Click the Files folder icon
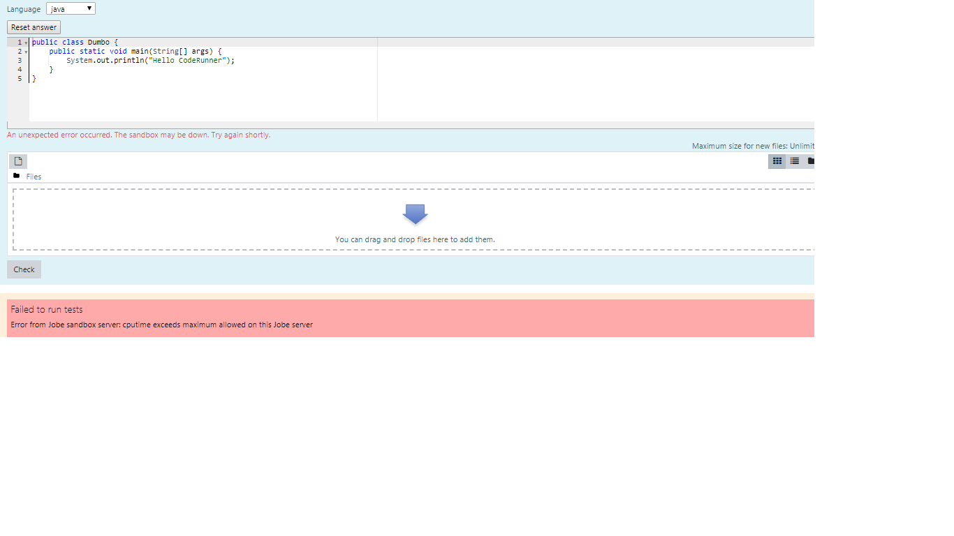954x536 pixels. 17,176
